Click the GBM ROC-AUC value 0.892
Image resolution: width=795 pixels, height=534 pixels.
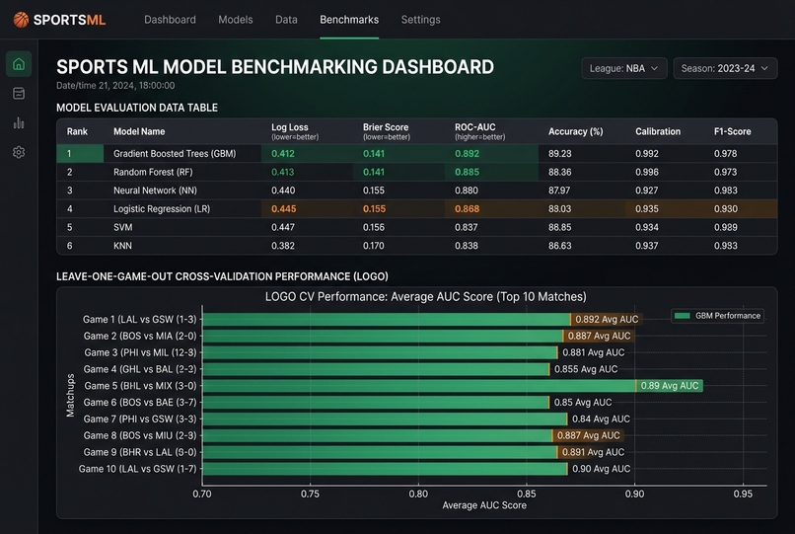point(467,153)
